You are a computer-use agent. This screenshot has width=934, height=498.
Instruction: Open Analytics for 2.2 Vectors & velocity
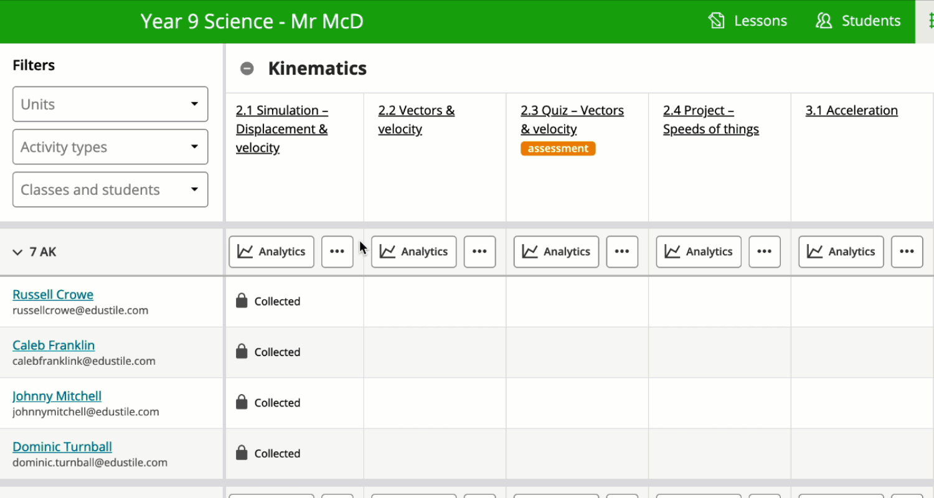(414, 251)
